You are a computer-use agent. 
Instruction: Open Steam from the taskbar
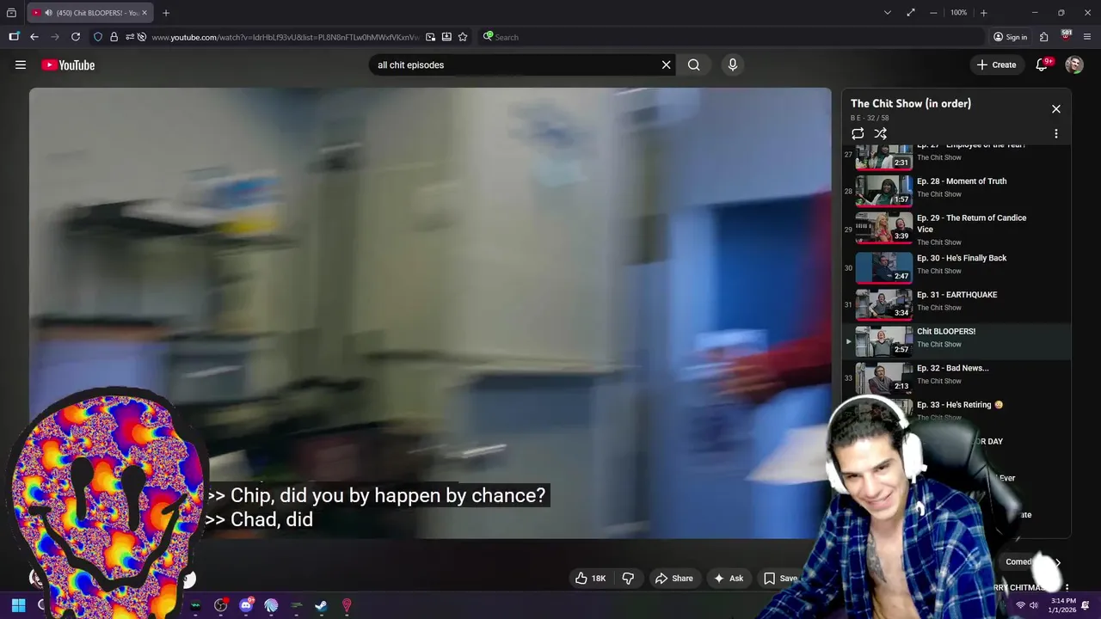[x=321, y=605]
